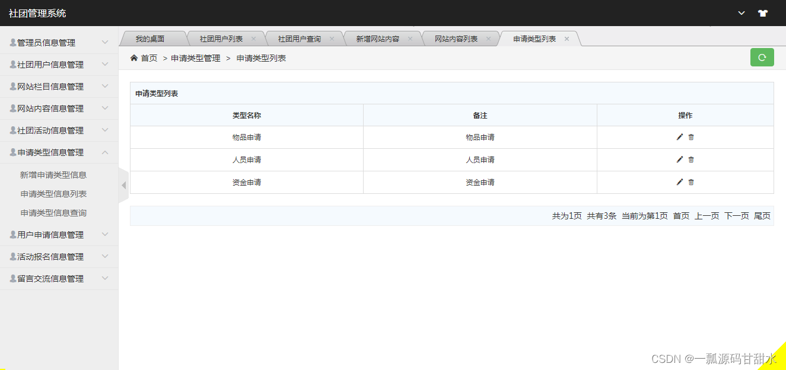Jump to 尾页 in pagination
This screenshot has width=786, height=370.
pyautogui.click(x=762, y=216)
